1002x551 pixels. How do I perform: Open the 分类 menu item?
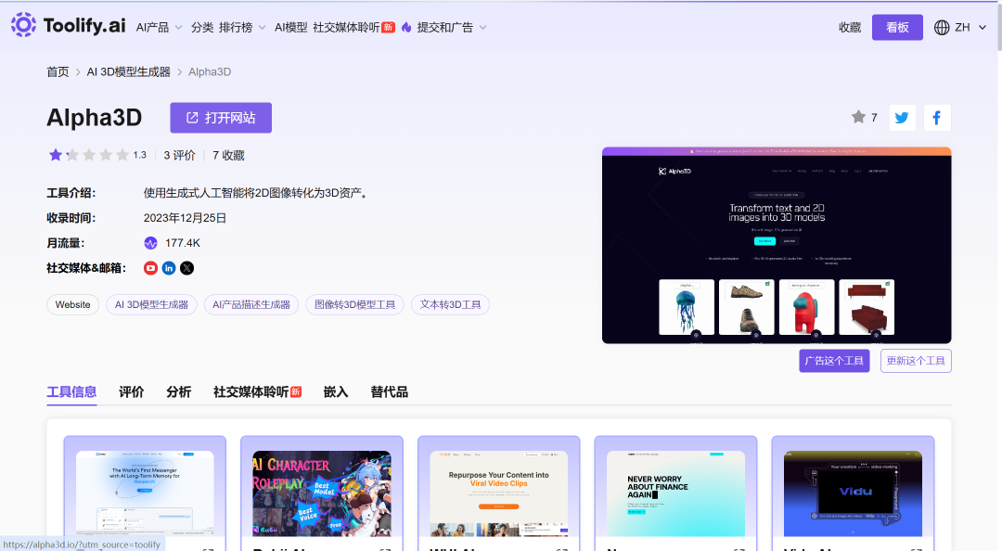tap(202, 28)
